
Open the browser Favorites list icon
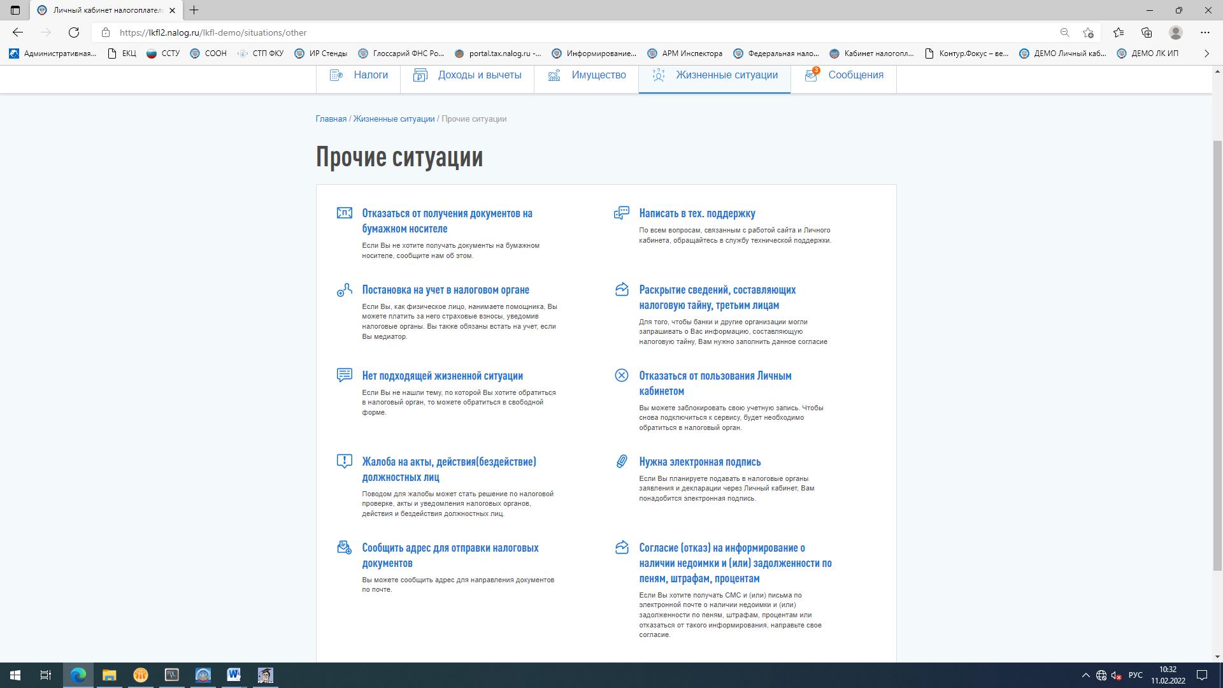[1119, 32]
